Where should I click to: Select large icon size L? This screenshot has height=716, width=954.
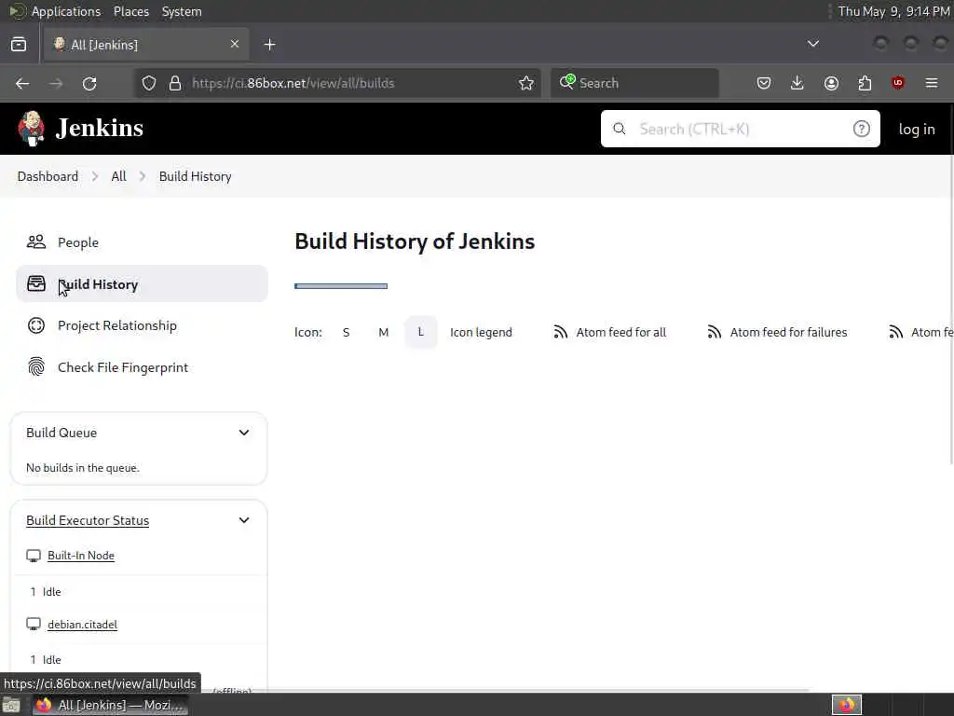click(420, 333)
